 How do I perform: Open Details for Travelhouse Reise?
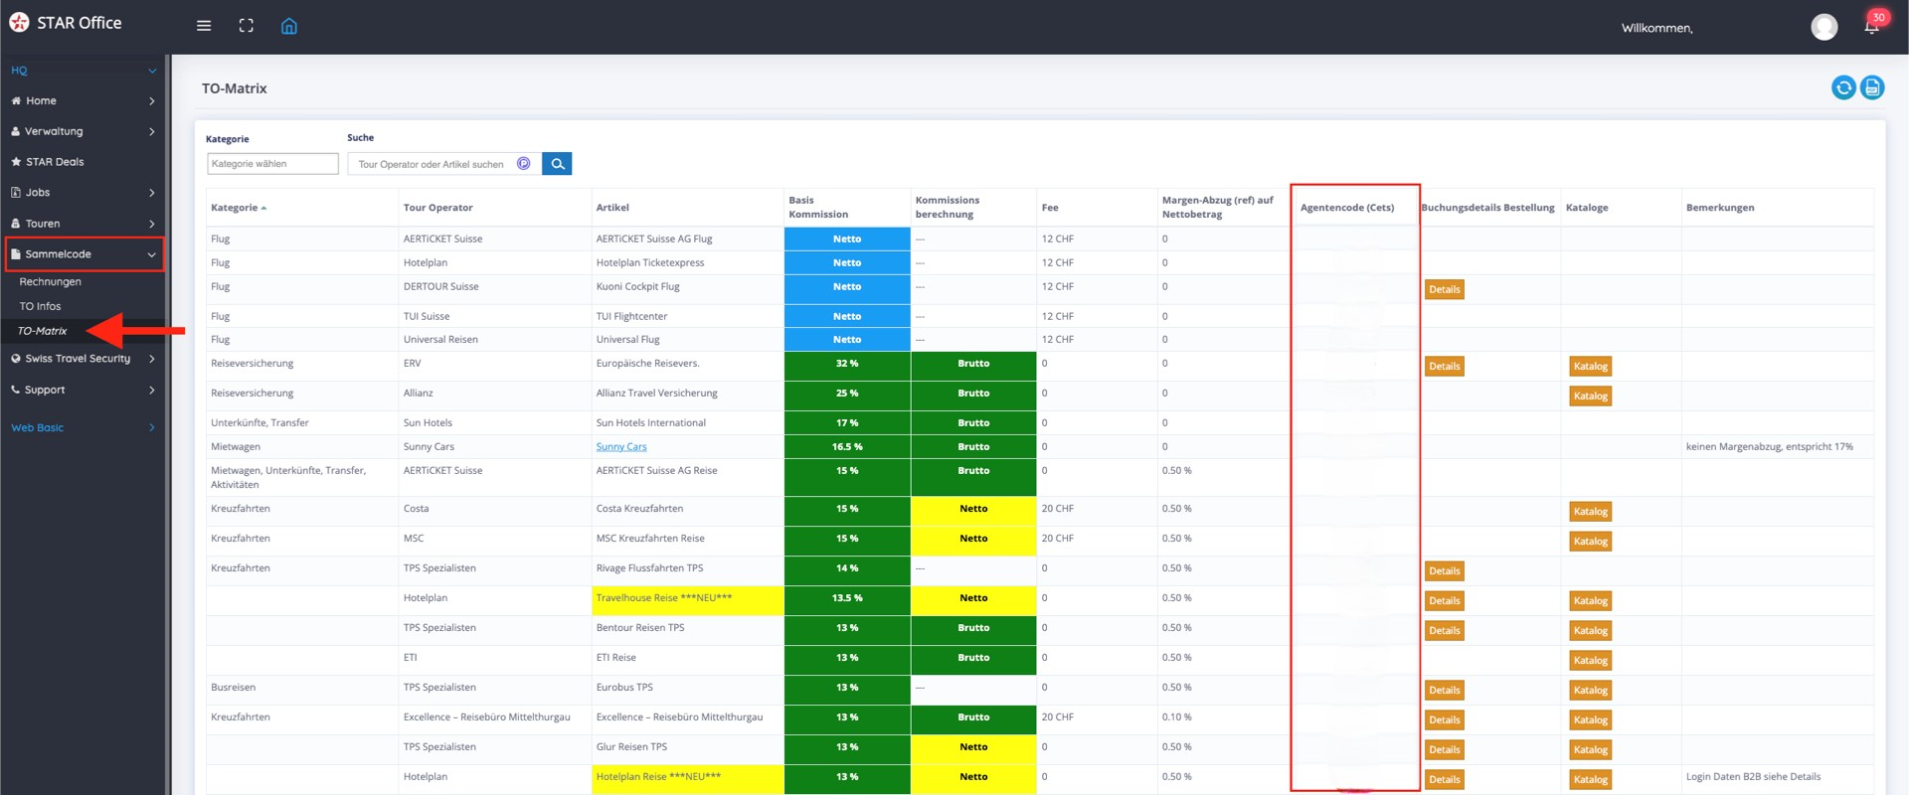[1444, 600]
